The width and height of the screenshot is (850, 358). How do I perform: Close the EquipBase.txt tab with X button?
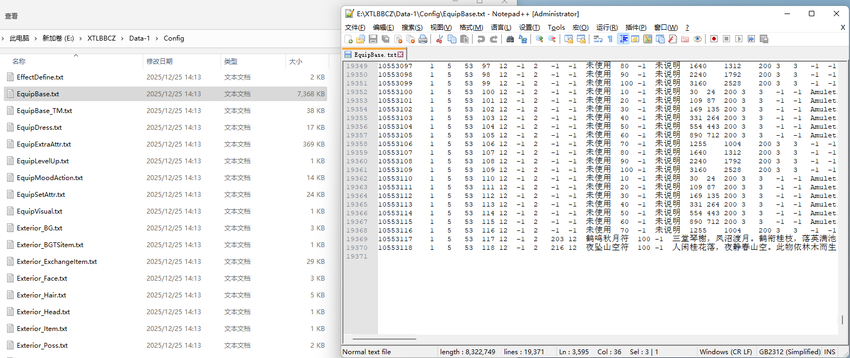coord(401,55)
